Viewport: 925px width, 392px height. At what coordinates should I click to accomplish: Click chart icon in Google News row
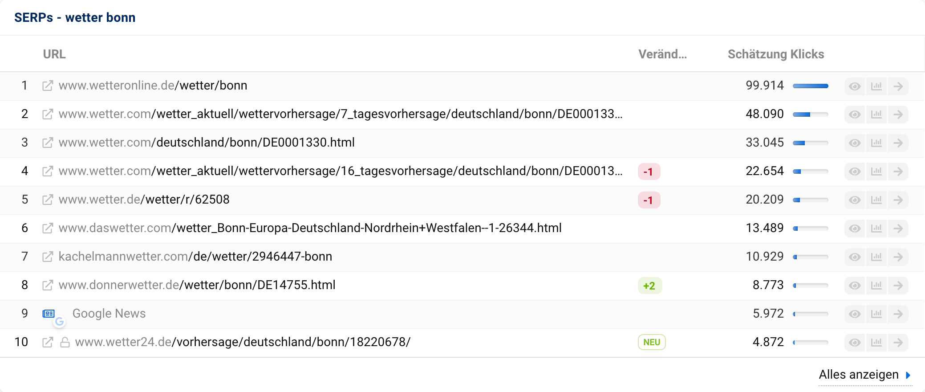click(876, 314)
